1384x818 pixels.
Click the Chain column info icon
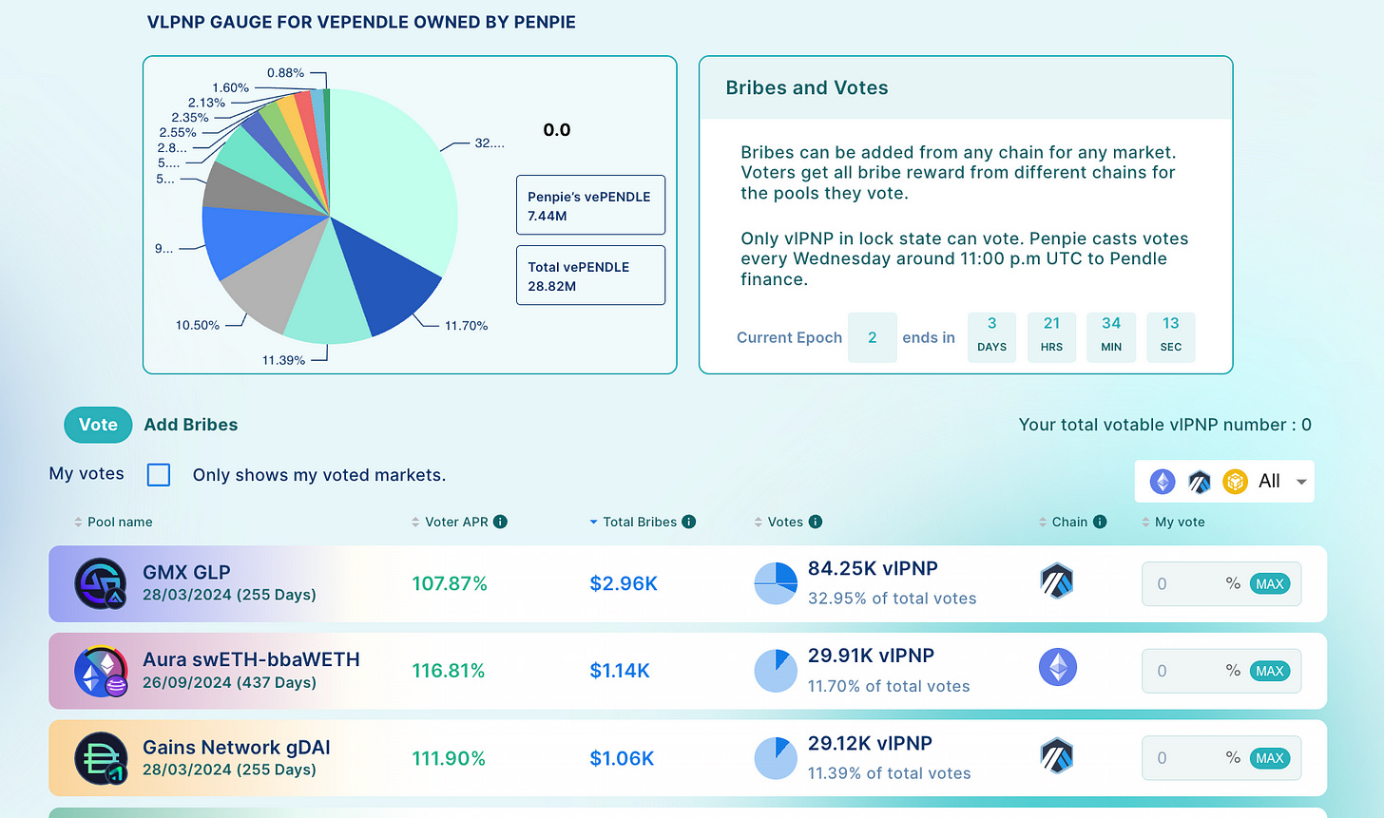point(1100,522)
